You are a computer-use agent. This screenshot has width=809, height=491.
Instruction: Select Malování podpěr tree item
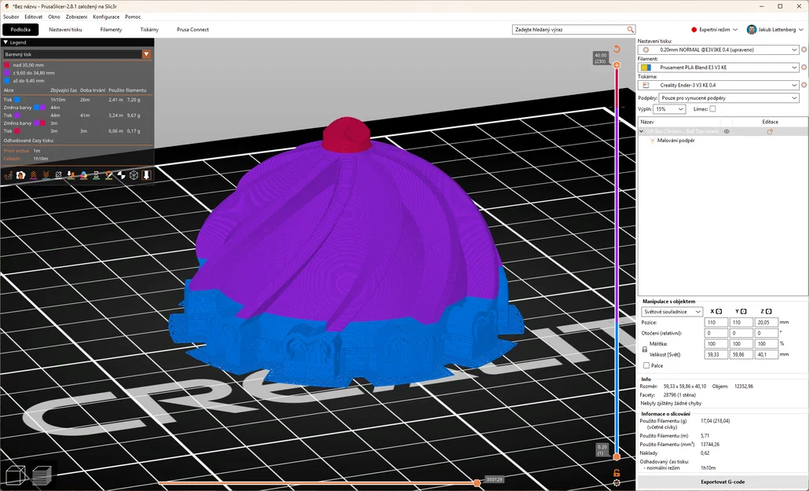click(676, 141)
